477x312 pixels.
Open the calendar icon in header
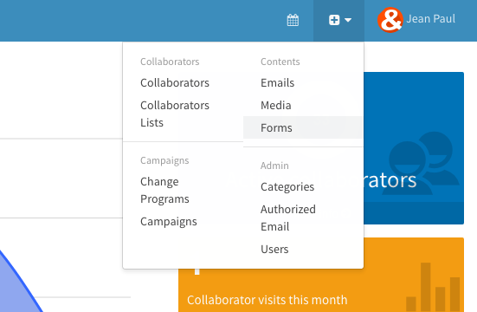coord(293,20)
